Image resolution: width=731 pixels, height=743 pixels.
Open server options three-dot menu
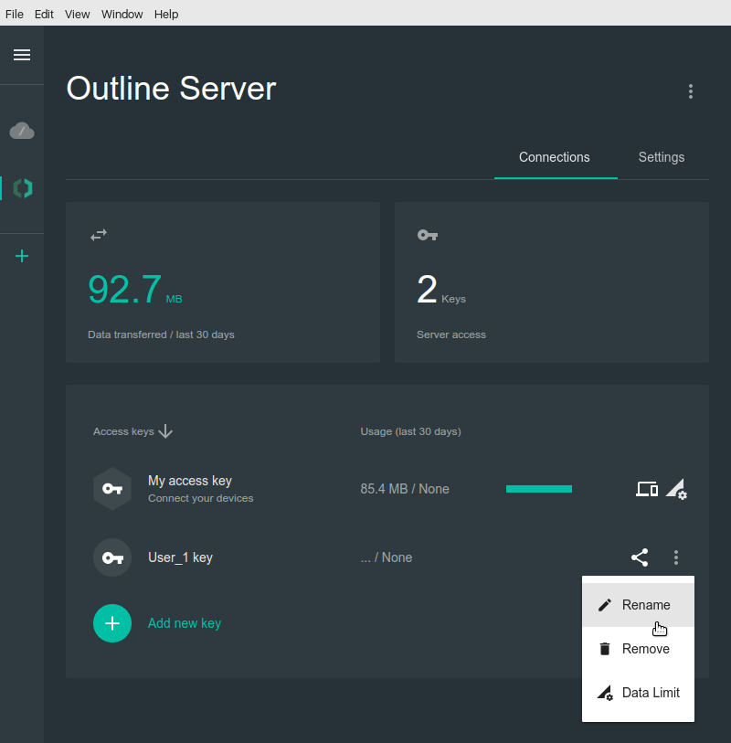point(691,91)
